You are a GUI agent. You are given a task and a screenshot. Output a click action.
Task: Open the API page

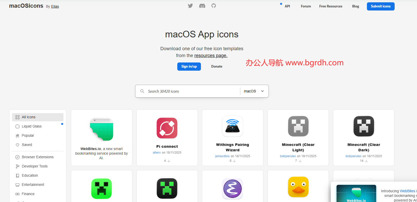[287, 6]
